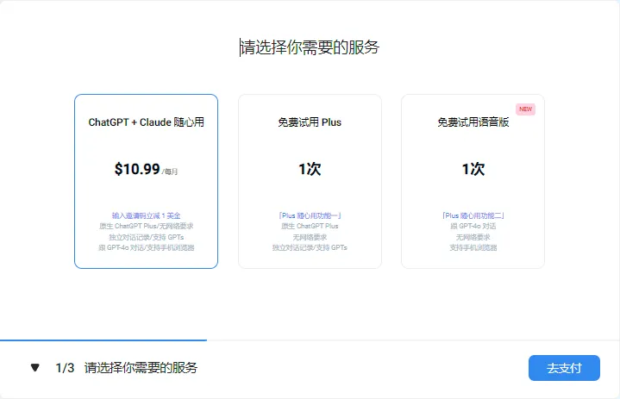Click the 去支付 button

pyautogui.click(x=564, y=368)
